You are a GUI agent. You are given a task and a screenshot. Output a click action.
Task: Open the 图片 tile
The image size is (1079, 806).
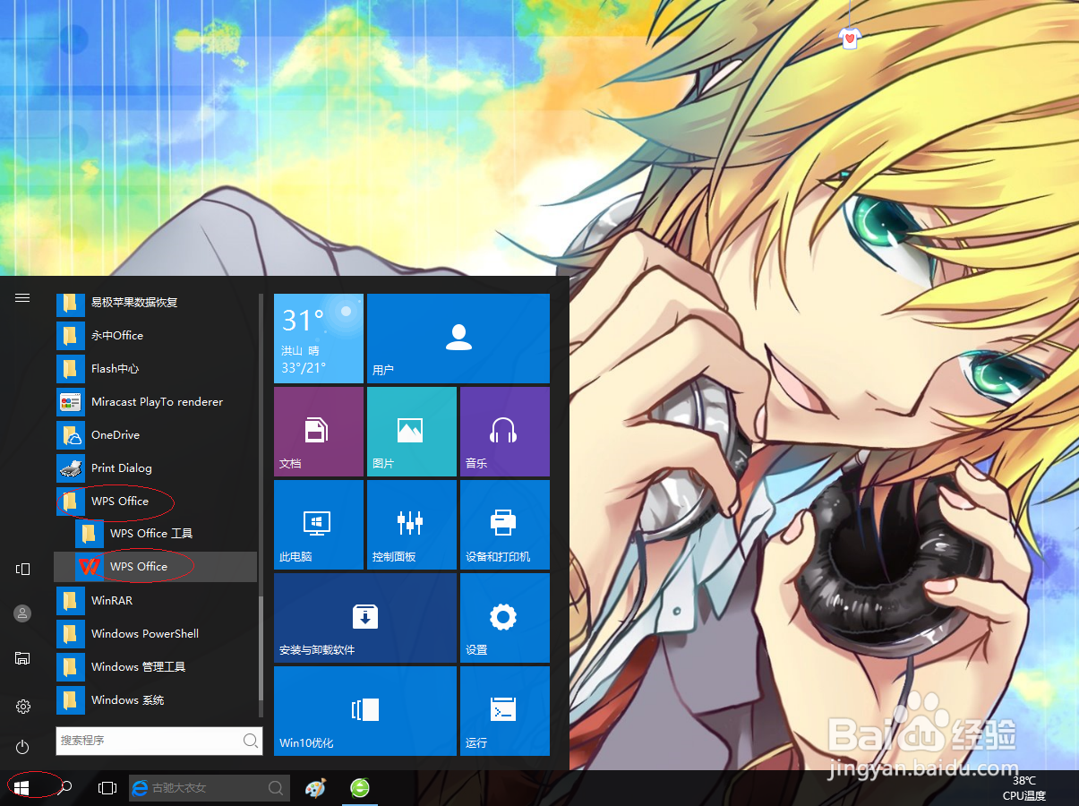[412, 432]
